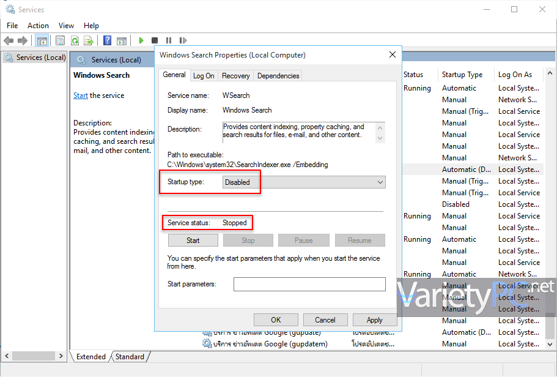557x377 pixels.
Task: Click the right arrow of the tree pane scrollbar
Action: [x=61, y=356]
